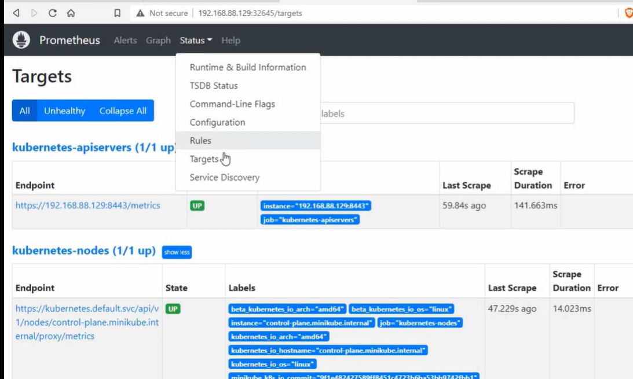Select Command-Line Flags menu entry
The width and height of the screenshot is (633, 379).
point(248,104)
